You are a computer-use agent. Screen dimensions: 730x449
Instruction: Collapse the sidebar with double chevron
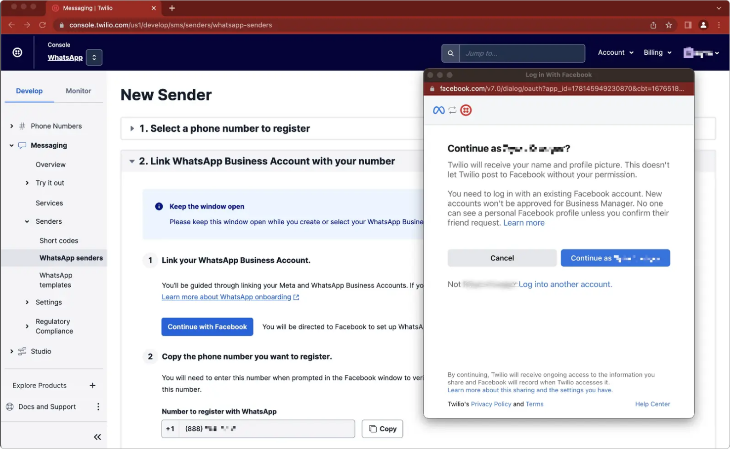[97, 437]
